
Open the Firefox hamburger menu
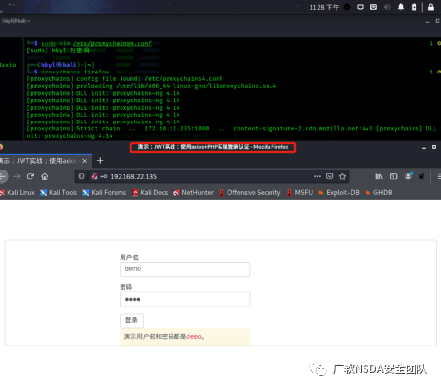tap(439, 176)
